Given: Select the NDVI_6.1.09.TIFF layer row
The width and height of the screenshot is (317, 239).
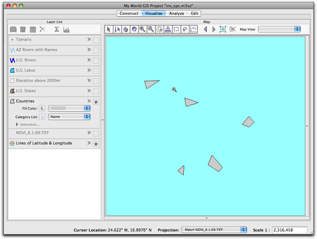Looking at the screenshot, I should click(54, 134).
